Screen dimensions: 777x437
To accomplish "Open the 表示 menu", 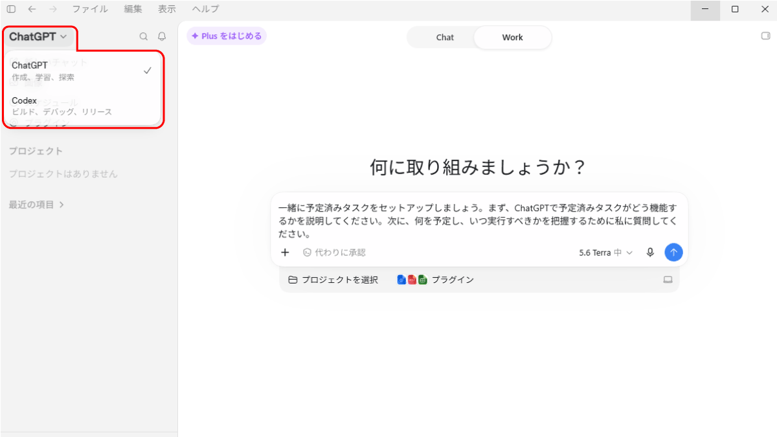I will point(167,9).
